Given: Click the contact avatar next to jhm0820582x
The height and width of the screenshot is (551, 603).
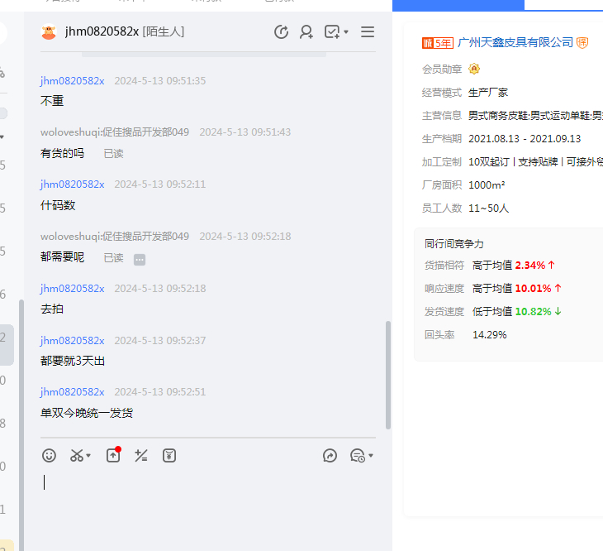Looking at the screenshot, I should [50, 32].
